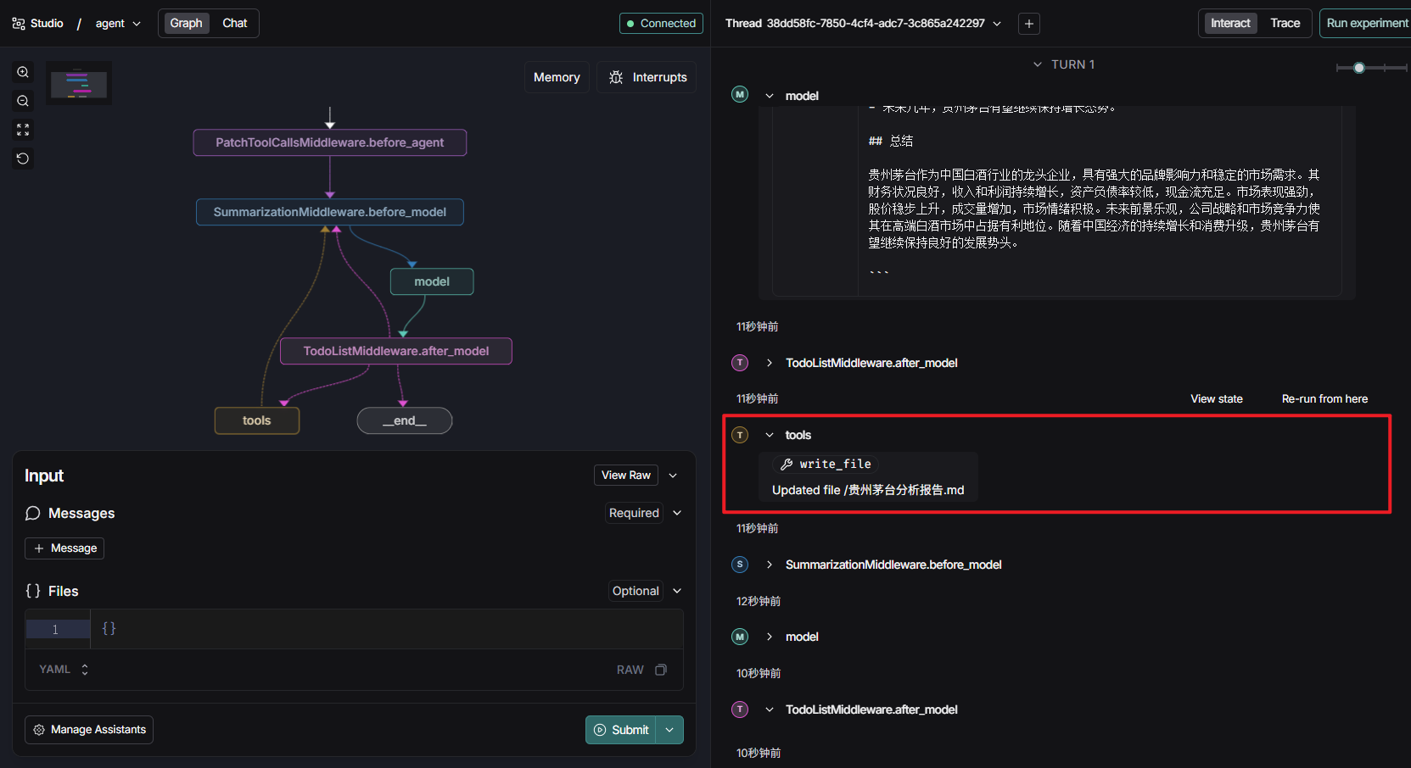The width and height of the screenshot is (1411, 768).
Task: Expand the lower model step
Action: (x=770, y=637)
